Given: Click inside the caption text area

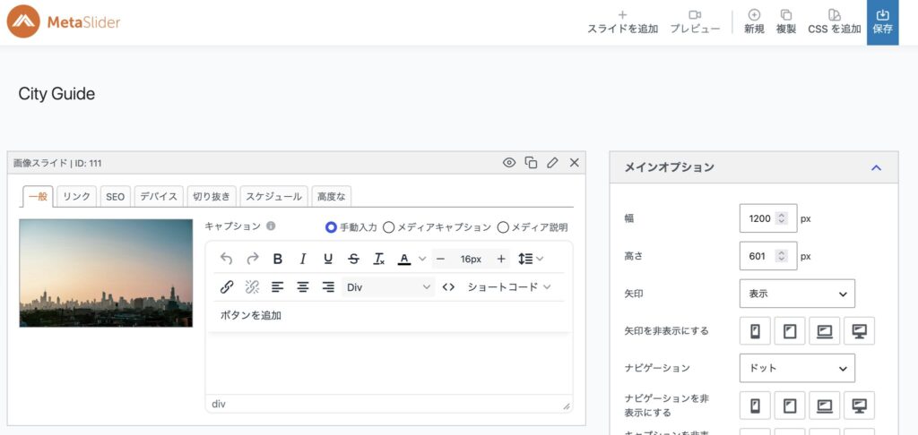Looking at the screenshot, I should tap(389, 363).
